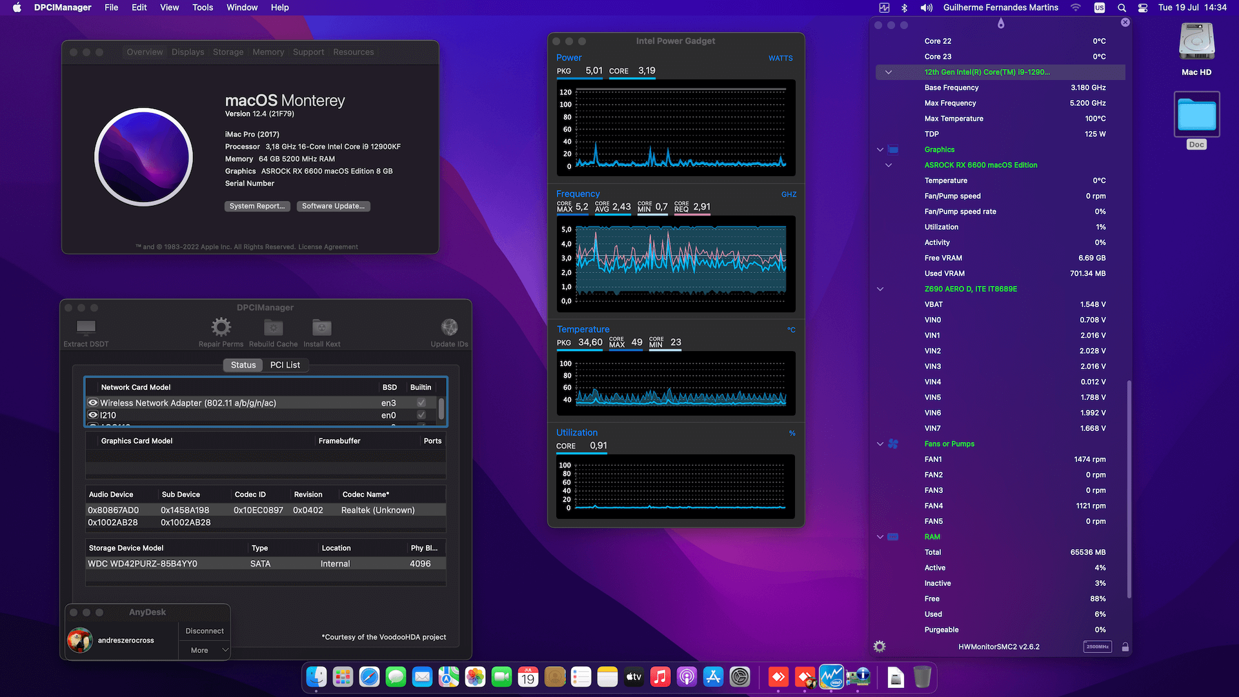Open the More dropdown in AnyDesk
1239x697 pixels.
[x=204, y=650]
